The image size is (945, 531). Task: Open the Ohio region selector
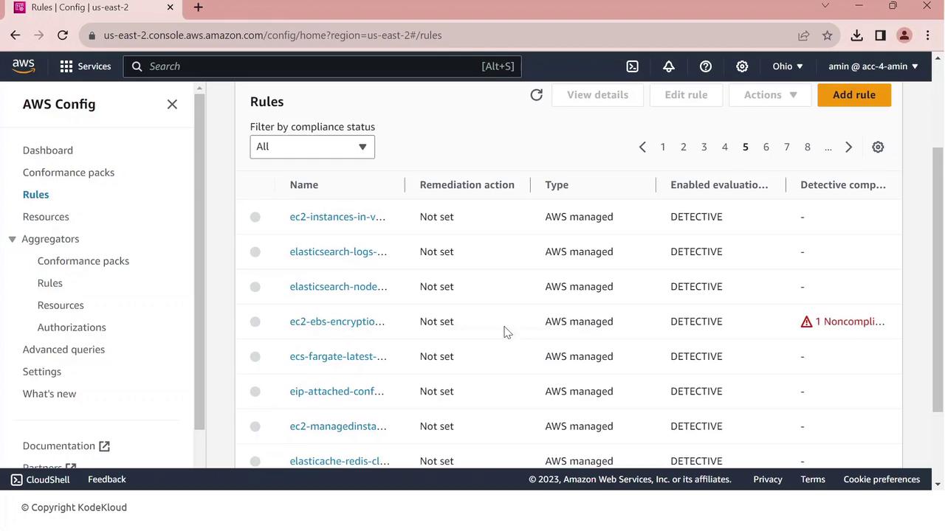(x=788, y=66)
